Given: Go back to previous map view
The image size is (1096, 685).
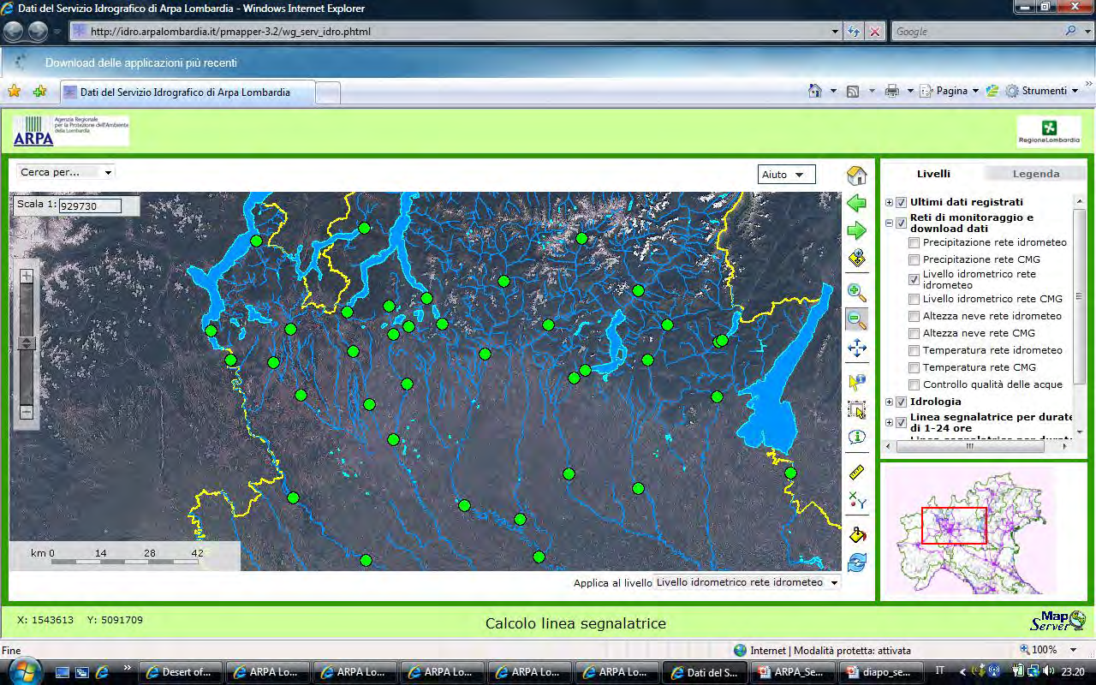Looking at the screenshot, I should (x=856, y=203).
